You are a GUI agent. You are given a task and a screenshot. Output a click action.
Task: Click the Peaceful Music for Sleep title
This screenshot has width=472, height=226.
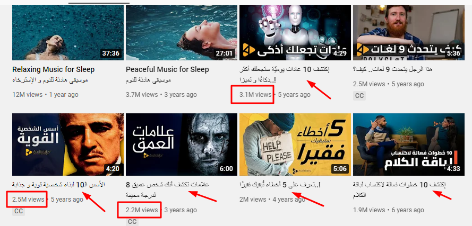click(x=167, y=70)
